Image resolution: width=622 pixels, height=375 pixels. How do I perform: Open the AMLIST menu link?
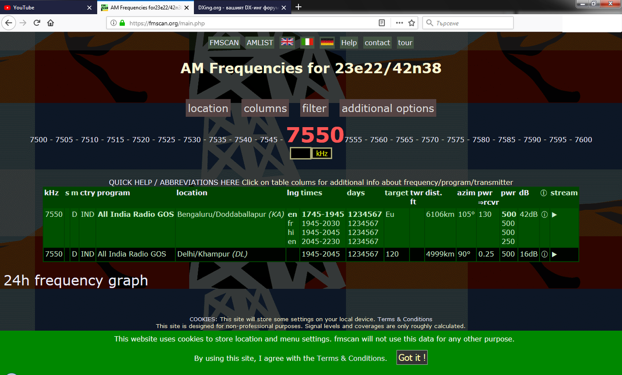click(x=260, y=43)
